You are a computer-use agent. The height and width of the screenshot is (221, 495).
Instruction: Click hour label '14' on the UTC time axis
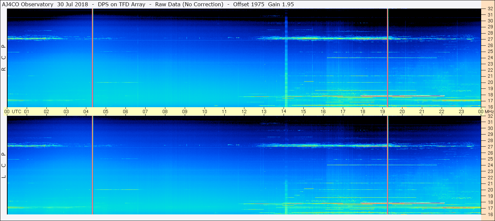click(284, 111)
